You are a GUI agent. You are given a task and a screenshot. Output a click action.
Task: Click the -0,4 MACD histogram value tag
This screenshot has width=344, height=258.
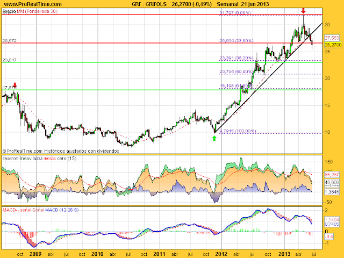click(328, 236)
